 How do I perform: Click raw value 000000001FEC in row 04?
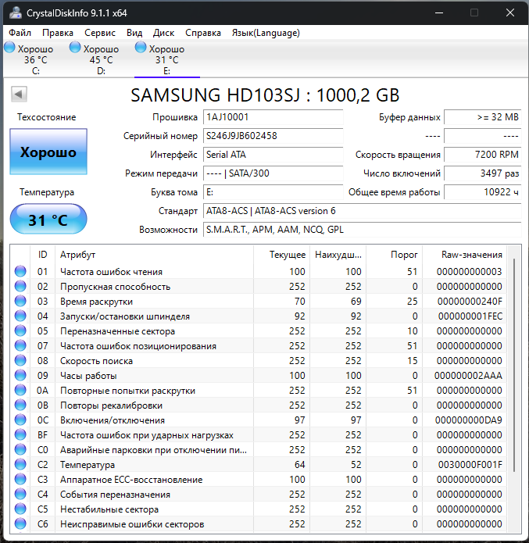(x=470, y=316)
